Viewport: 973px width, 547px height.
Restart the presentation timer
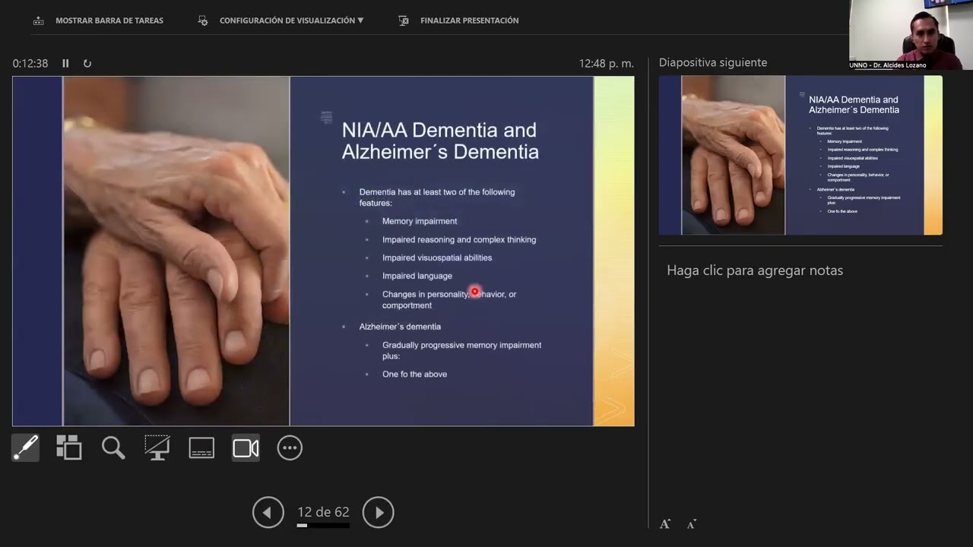coord(87,64)
